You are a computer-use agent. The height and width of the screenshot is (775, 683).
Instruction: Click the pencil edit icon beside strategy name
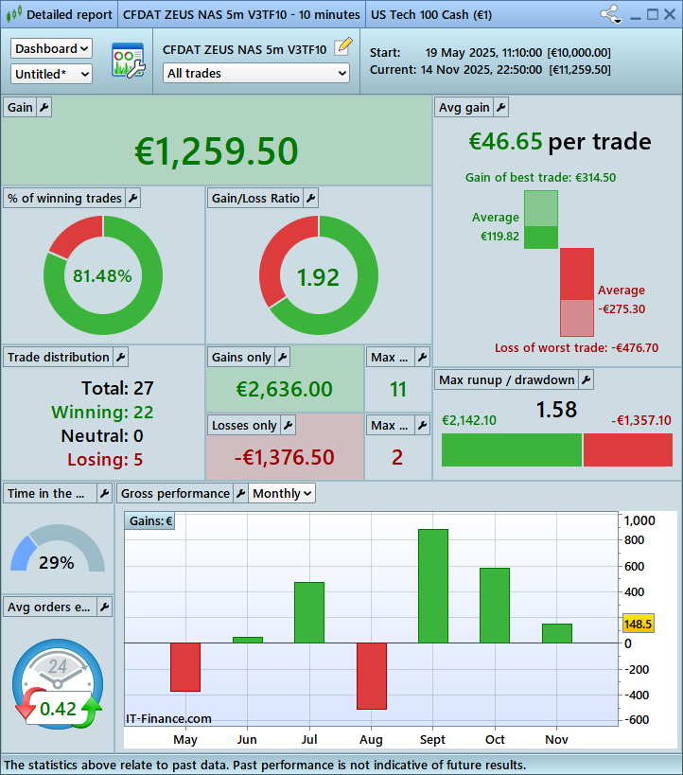343,46
